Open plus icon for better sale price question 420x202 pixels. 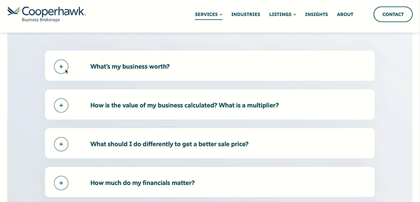pos(61,144)
